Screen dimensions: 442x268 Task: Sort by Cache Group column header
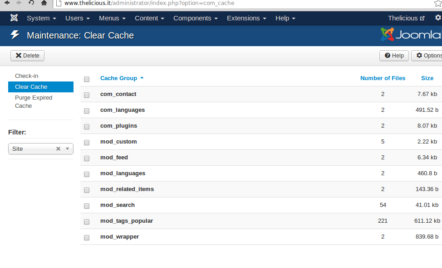(x=118, y=78)
